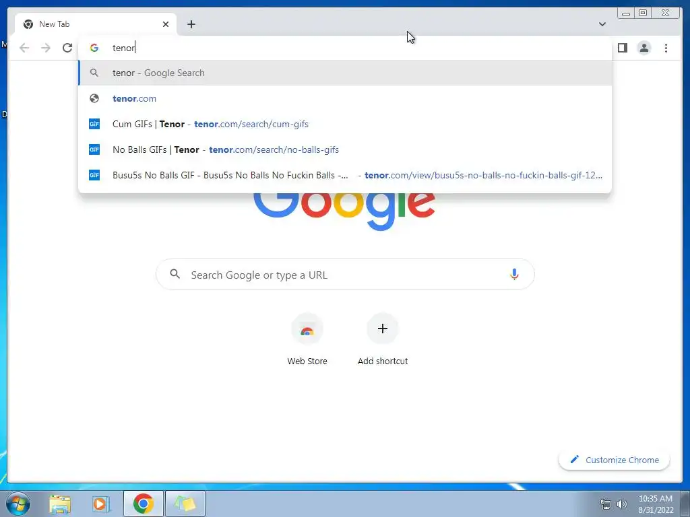This screenshot has height=517, width=690.
Task: Select 'No Balls GIFs | Tenor' suggestion
Action: click(345, 149)
